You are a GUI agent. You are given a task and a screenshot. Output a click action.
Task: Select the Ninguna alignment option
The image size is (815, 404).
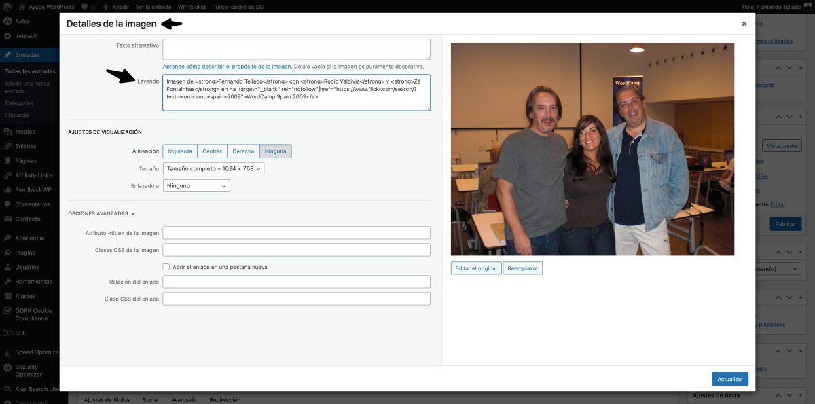click(x=275, y=151)
